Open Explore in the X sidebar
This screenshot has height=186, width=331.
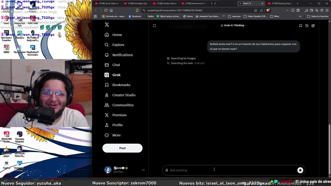114,45
